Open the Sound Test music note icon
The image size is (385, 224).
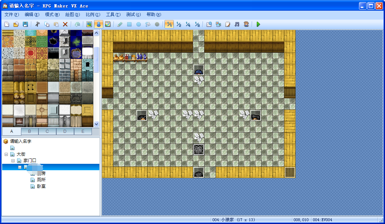tap(237, 24)
